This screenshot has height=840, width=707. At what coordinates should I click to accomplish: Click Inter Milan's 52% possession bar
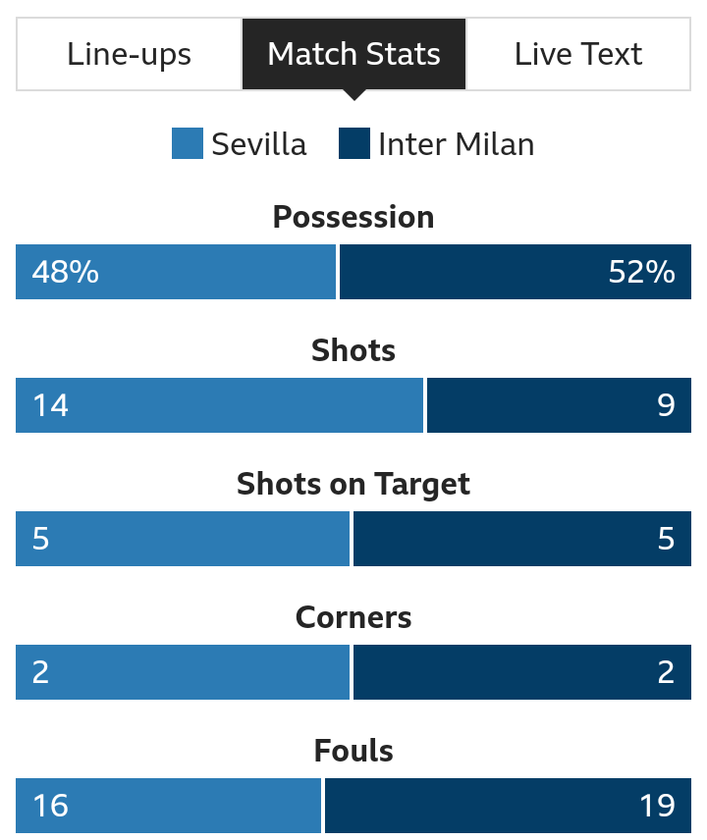[516, 272]
